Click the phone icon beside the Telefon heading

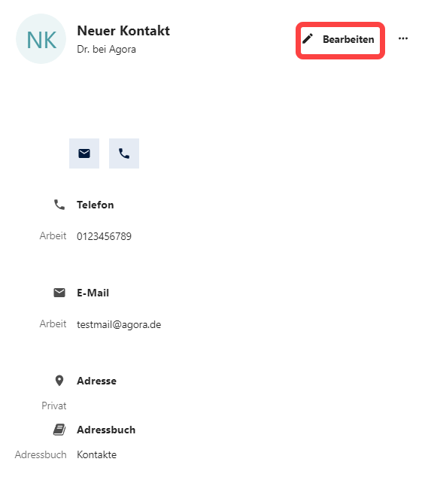coord(59,205)
